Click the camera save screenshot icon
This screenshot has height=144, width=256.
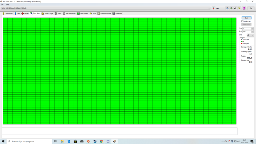(235, 8)
